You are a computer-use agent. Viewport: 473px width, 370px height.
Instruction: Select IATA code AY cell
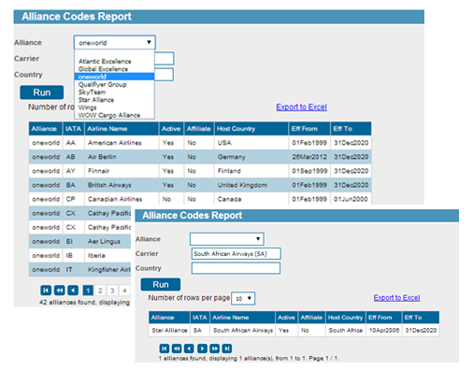tap(73, 171)
